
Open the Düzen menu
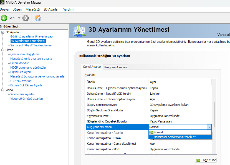tap(17, 9)
